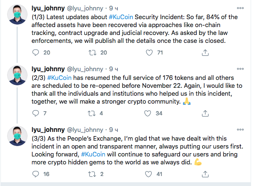The height and width of the screenshot is (186, 254).
Task: Open more options on the second tweet
Action: (x=241, y=68)
